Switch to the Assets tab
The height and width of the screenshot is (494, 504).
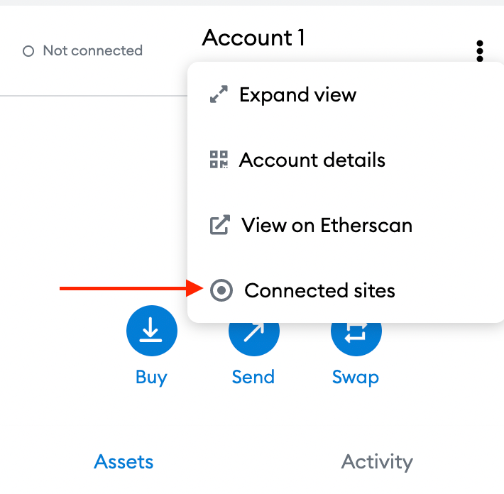pyautogui.click(x=124, y=462)
